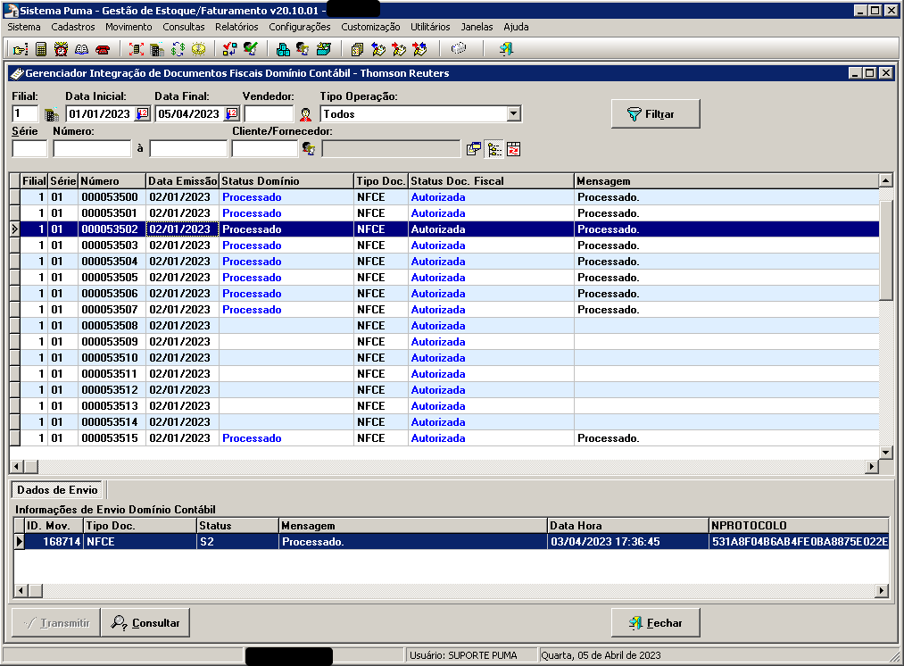Open Vendedor search person icon
The height and width of the screenshot is (666, 904).
tap(305, 114)
